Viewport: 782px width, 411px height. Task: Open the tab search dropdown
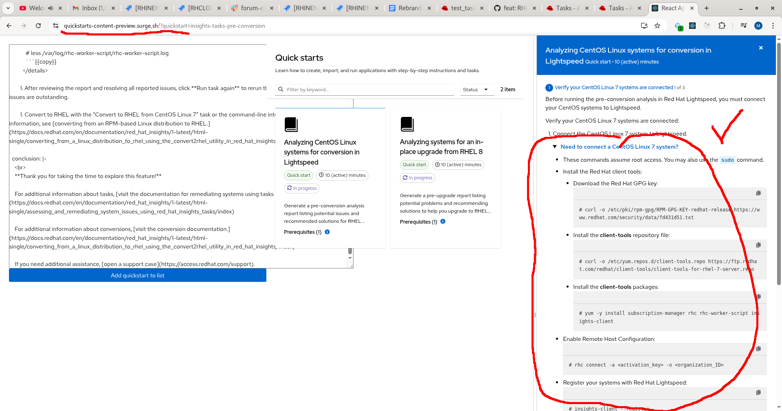[8, 8]
